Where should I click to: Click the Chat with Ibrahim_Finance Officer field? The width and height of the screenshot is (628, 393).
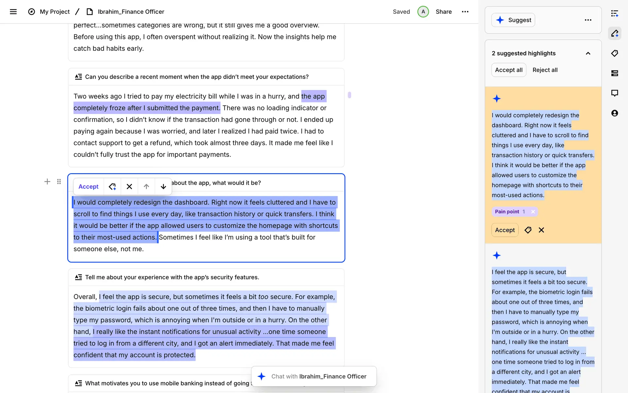click(x=318, y=376)
